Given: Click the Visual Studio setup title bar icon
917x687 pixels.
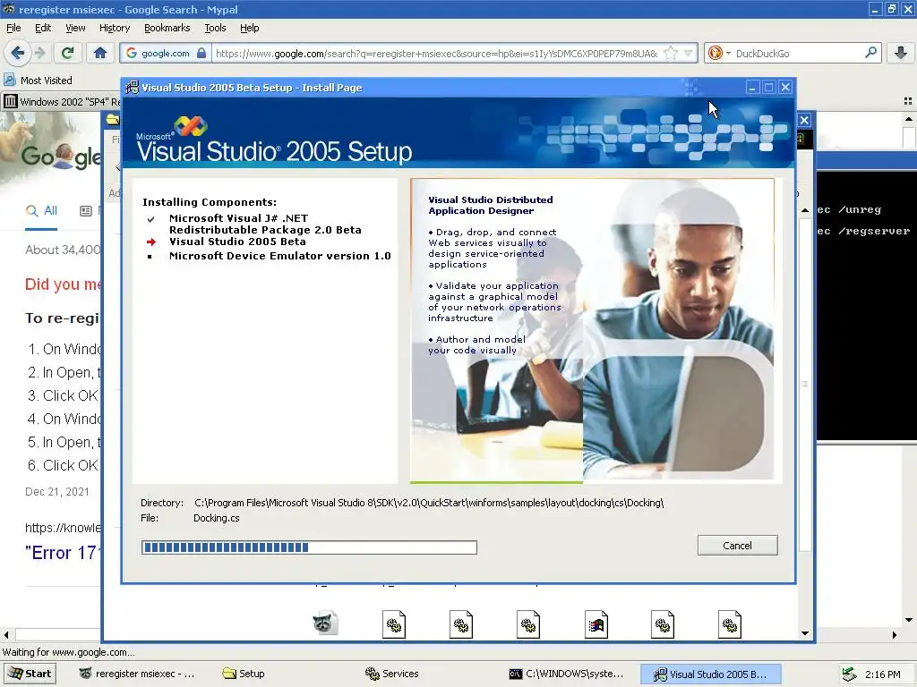Looking at the screenshot, I should pyautogui.click(x=133, y=87).
